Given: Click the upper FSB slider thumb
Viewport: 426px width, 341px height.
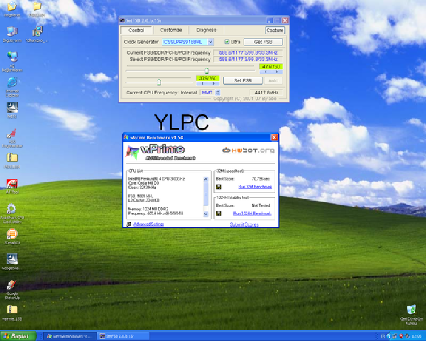Looking at the screenshot, I should pyautogui.click(x=207, y=70).
